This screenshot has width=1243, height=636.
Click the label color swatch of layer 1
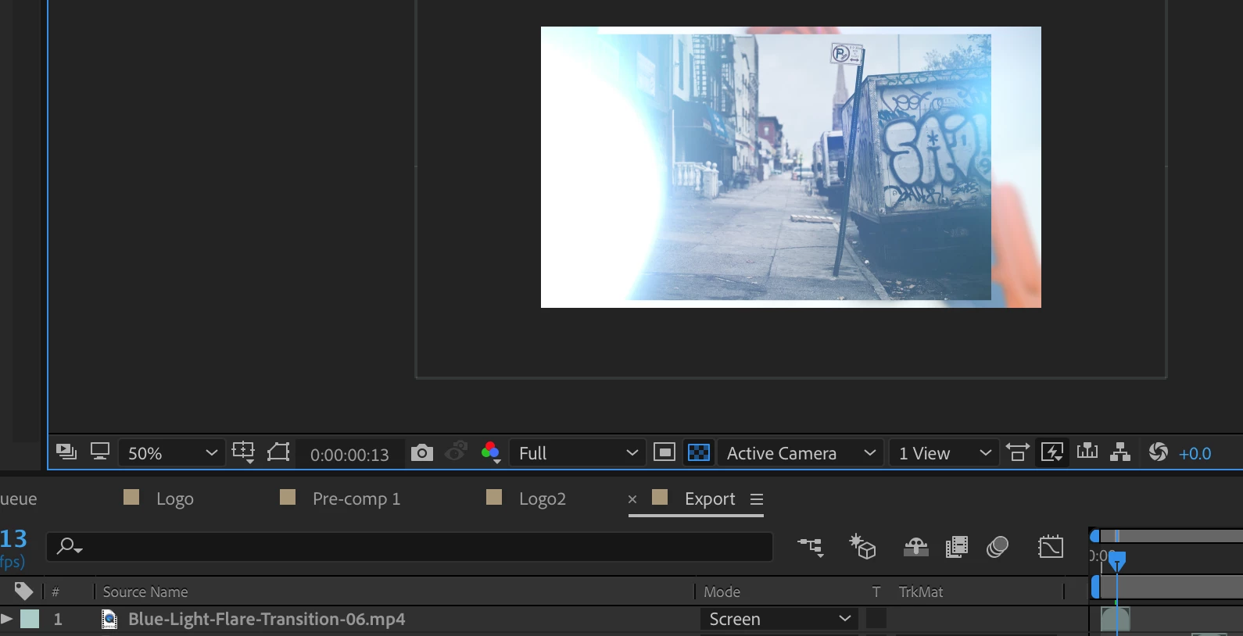click(x=30, y=619)
